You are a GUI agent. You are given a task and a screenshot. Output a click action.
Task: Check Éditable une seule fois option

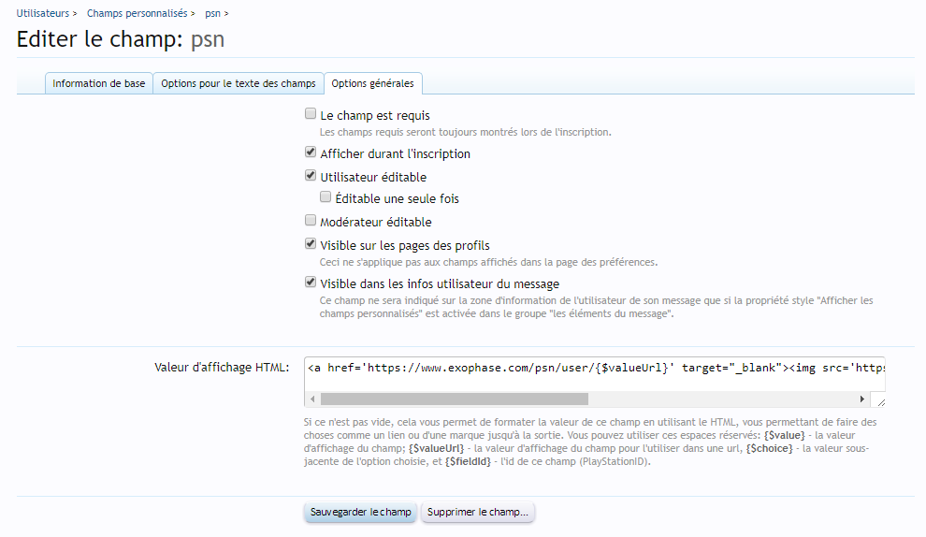click(326, 198)
